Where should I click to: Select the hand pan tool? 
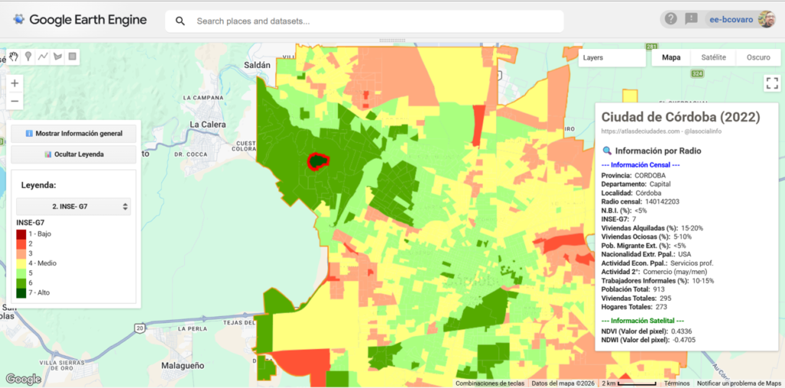click(x=14, y=57)
